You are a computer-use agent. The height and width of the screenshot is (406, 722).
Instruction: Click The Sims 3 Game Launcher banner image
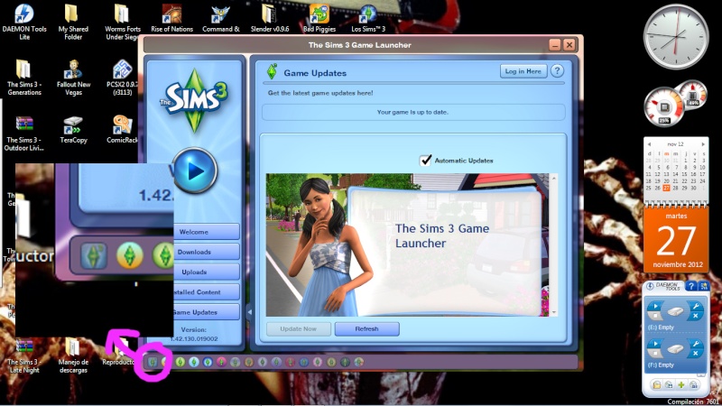[408, 245]
